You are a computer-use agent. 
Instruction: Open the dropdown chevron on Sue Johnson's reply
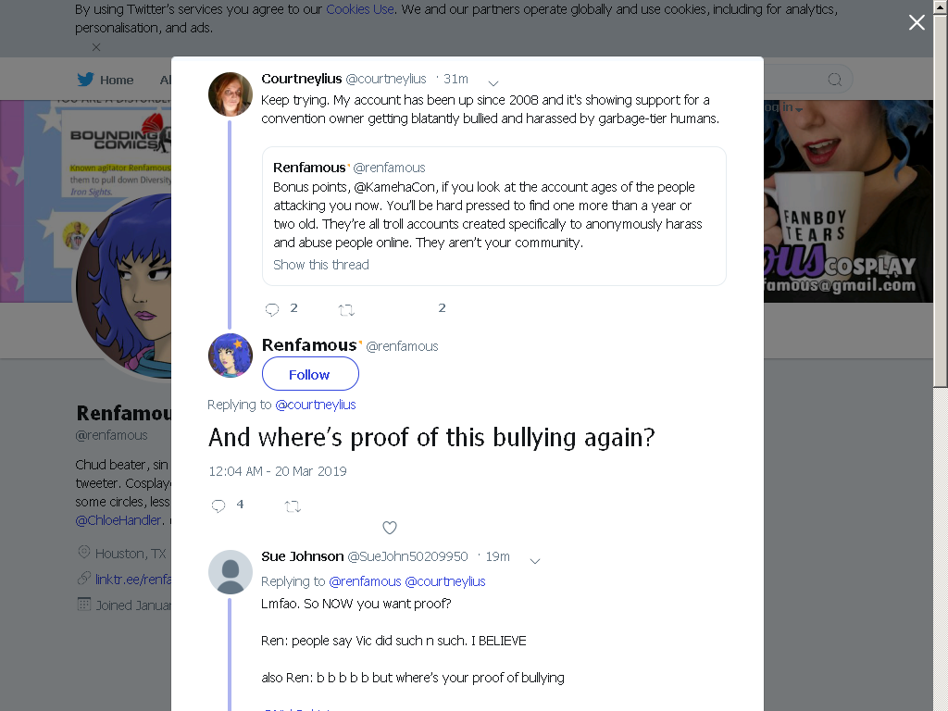[x=535, y=561]
